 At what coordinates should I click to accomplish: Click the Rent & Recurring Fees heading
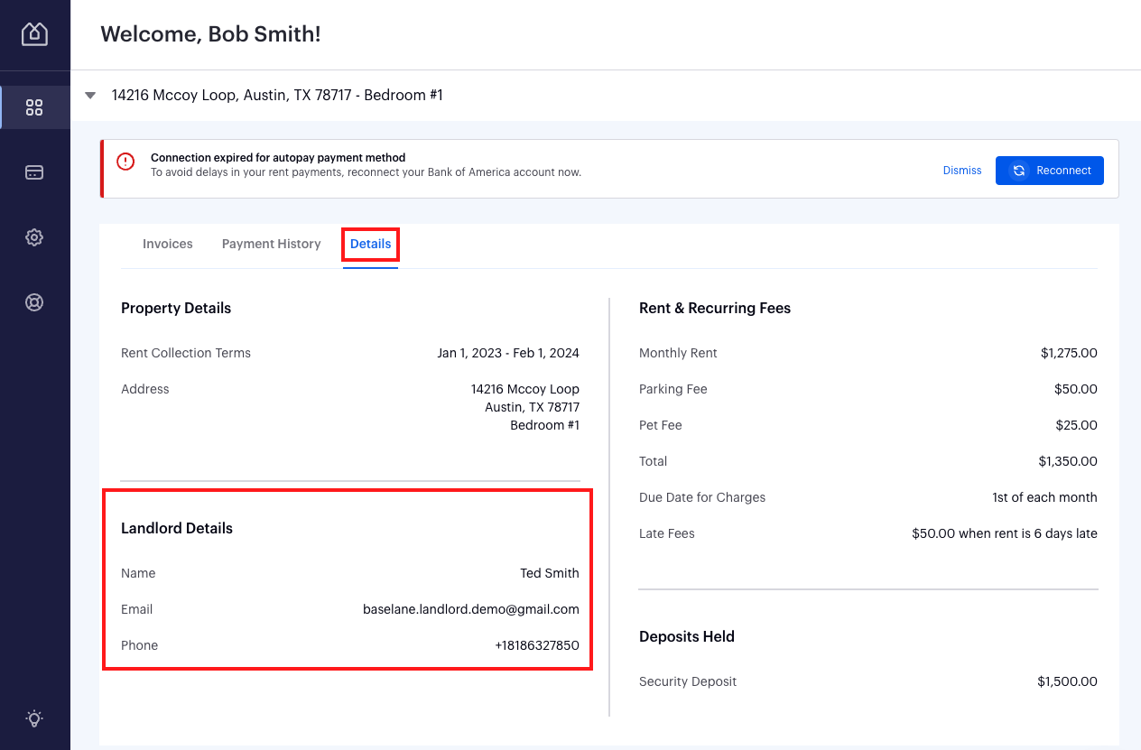[x=715, y=308]
